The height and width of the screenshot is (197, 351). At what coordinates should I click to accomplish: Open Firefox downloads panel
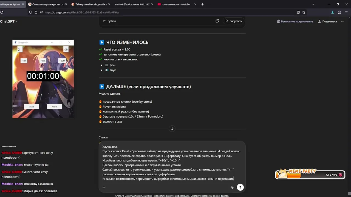pos(332,12)
